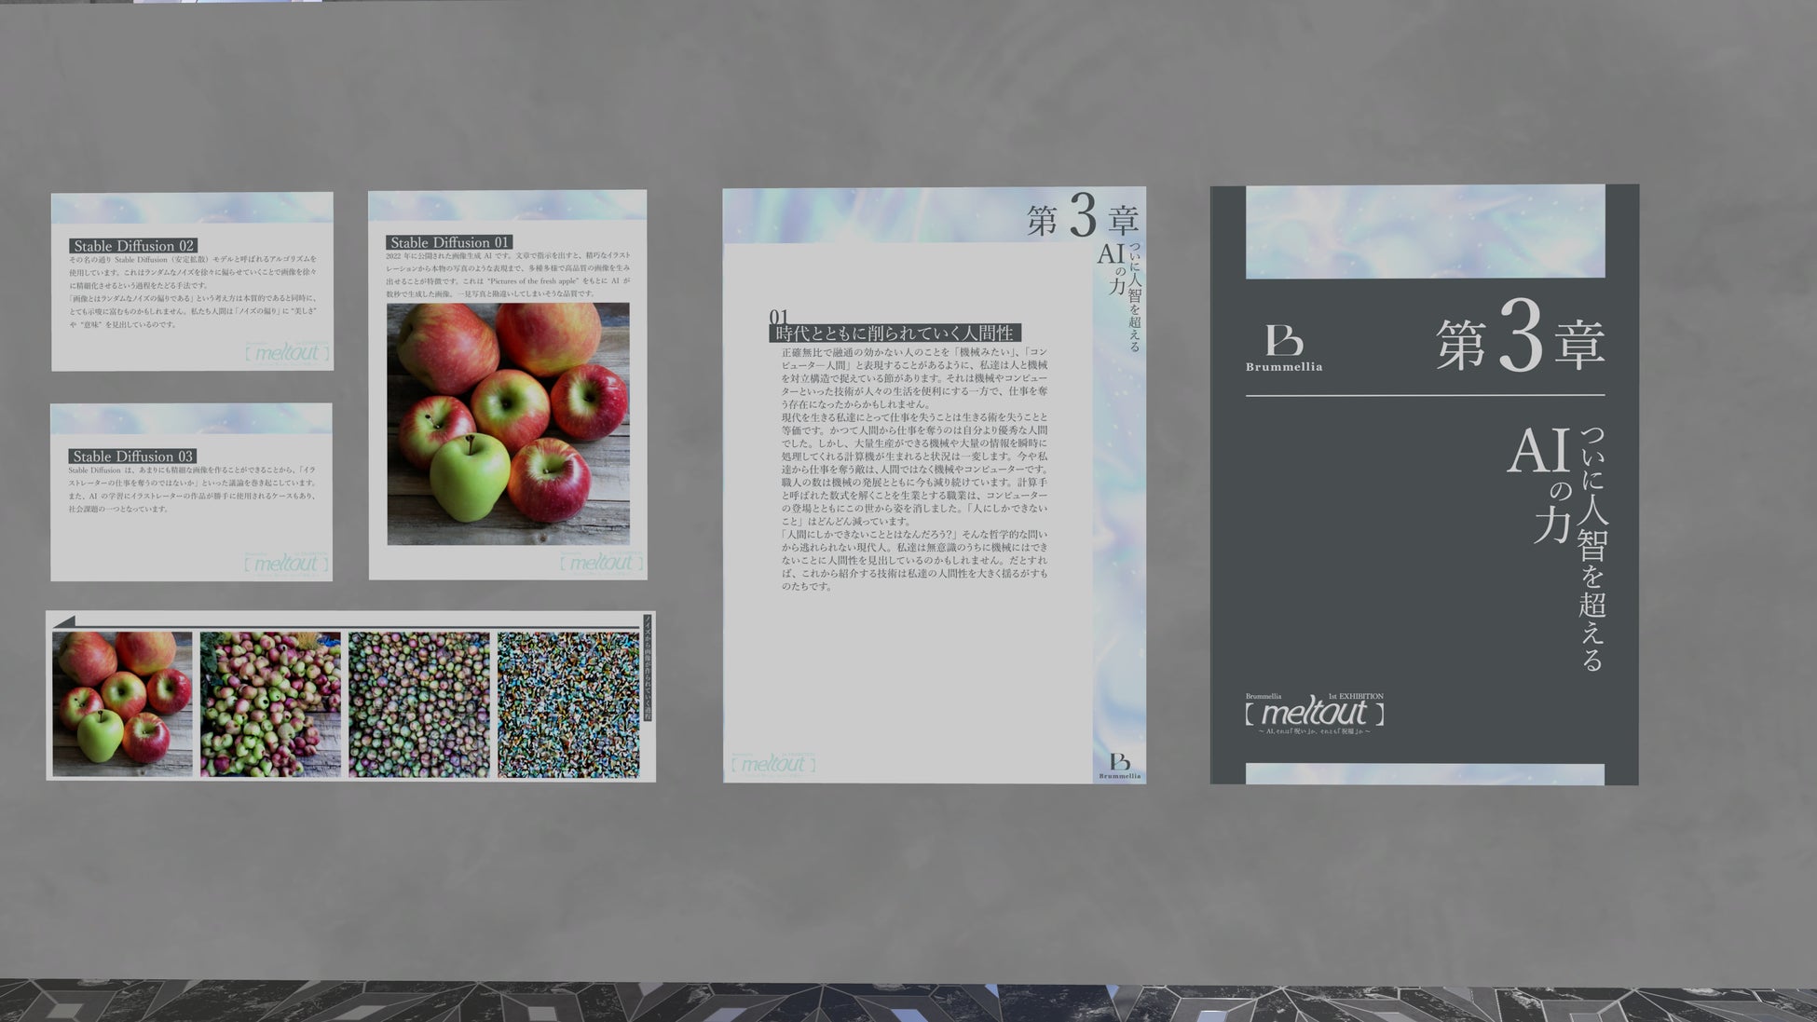Click the vertical label beside the noise strip

click(x=648, y=667)
